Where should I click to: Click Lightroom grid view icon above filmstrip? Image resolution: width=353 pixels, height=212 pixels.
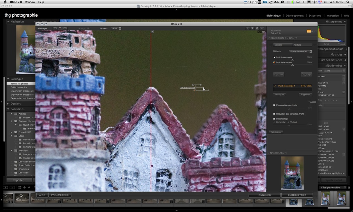pos(20,187)
